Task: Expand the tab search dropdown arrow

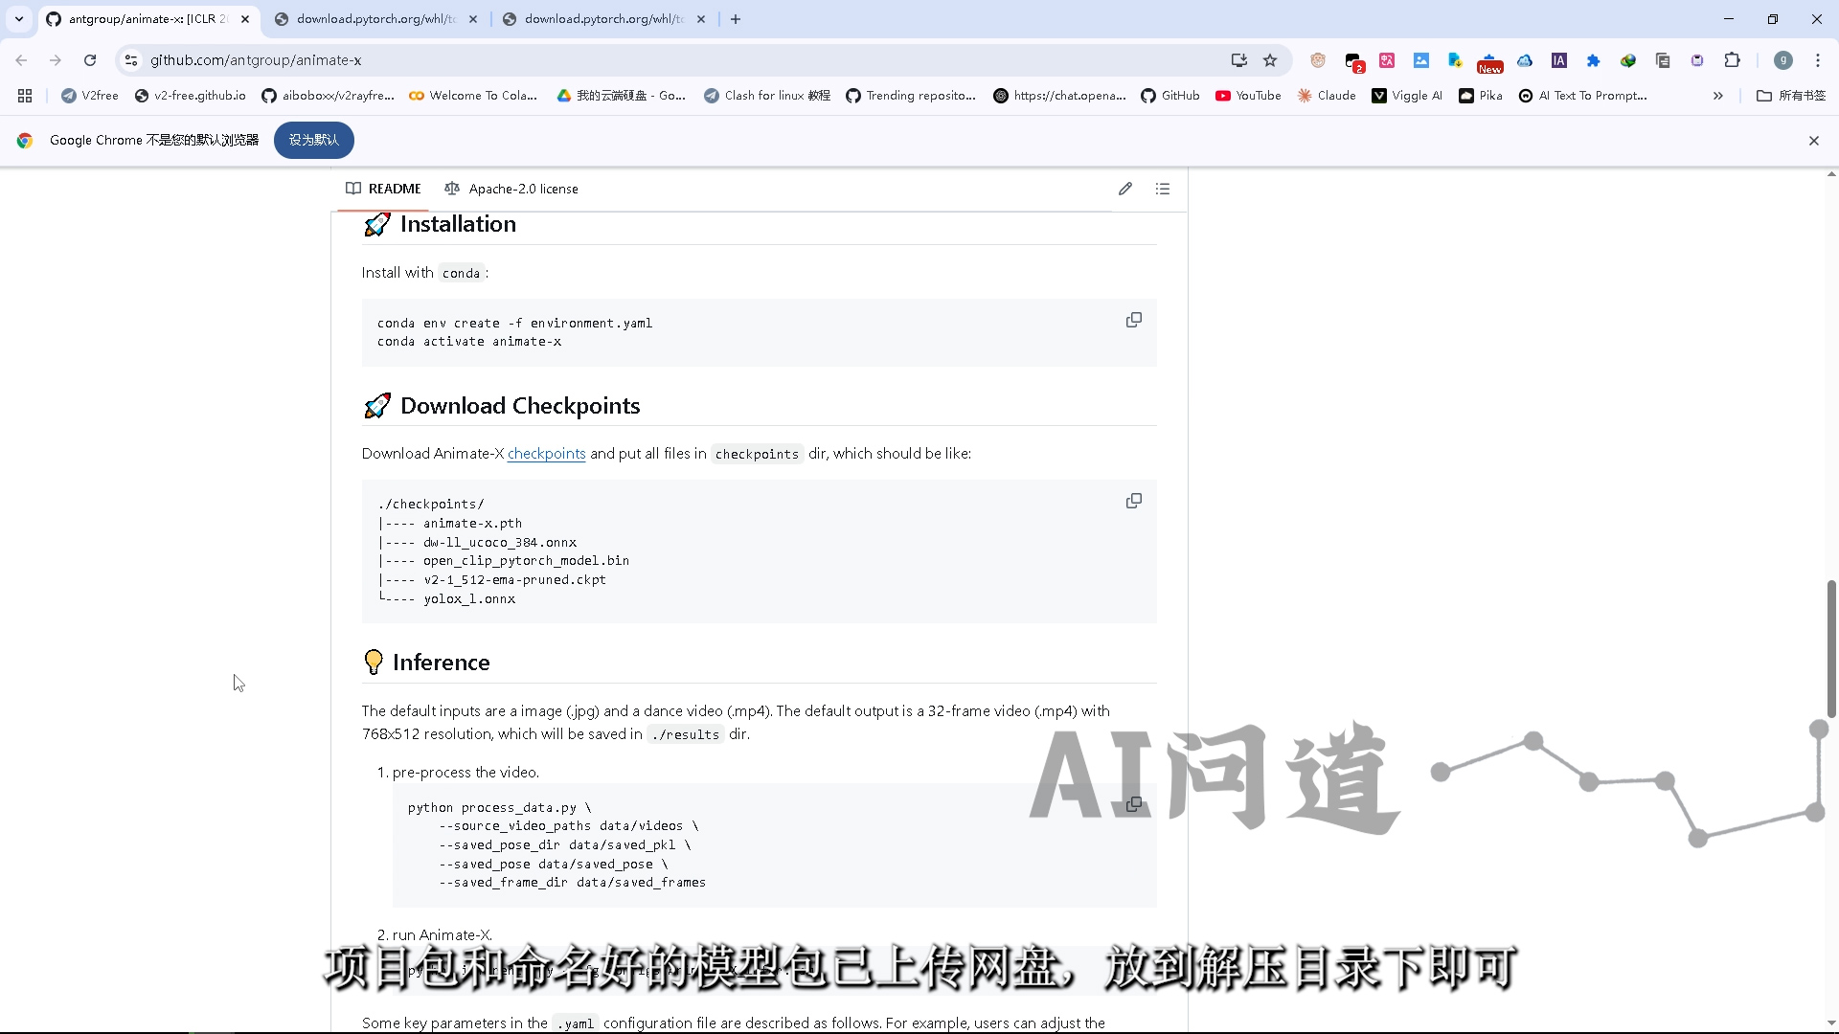Action: point(19,19)
